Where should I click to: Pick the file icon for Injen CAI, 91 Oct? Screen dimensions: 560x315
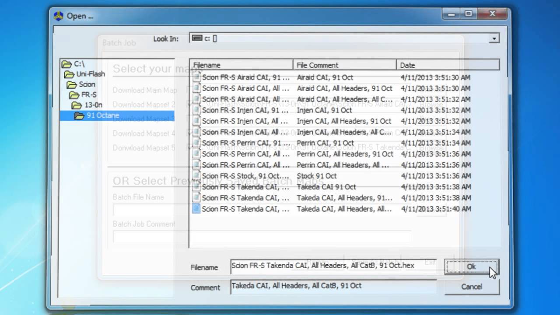196,110
